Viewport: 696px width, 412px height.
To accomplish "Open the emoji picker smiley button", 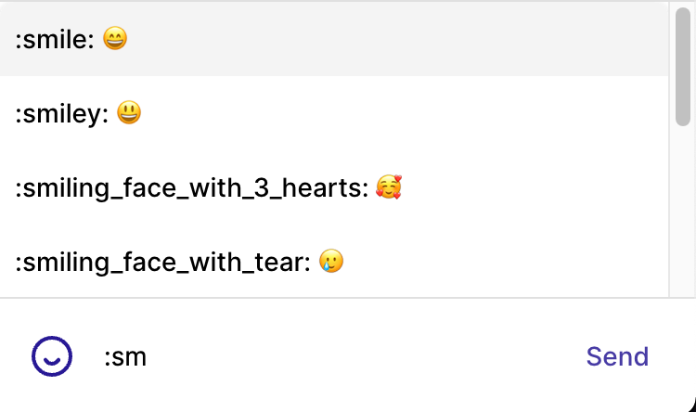I will pos(52,356).
